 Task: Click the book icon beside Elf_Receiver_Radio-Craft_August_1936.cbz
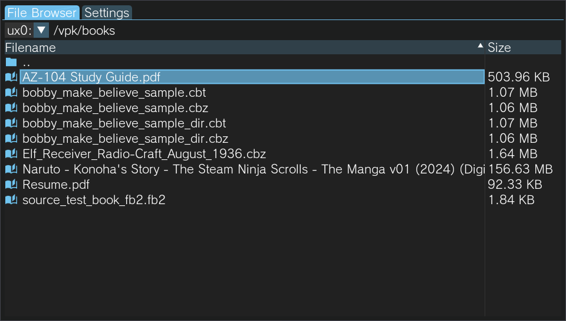click(x=11, y=154)
